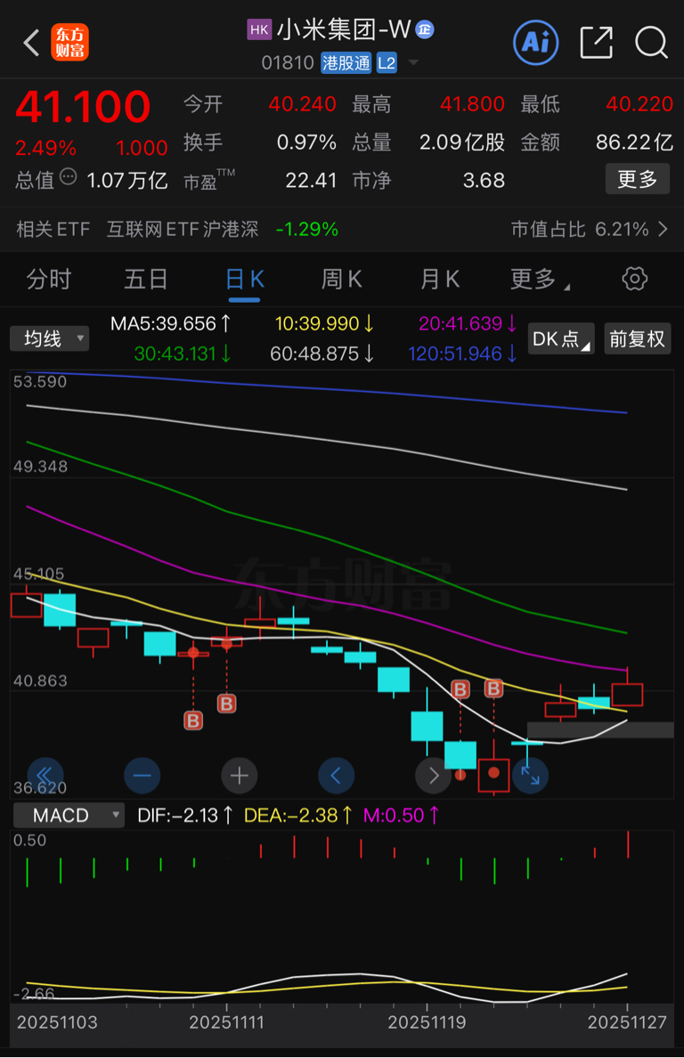Image resolution: width=684 pixels, height=1058 pixels.
Task: Tap the 市净 3.68 value
Action: click(484, 180)
